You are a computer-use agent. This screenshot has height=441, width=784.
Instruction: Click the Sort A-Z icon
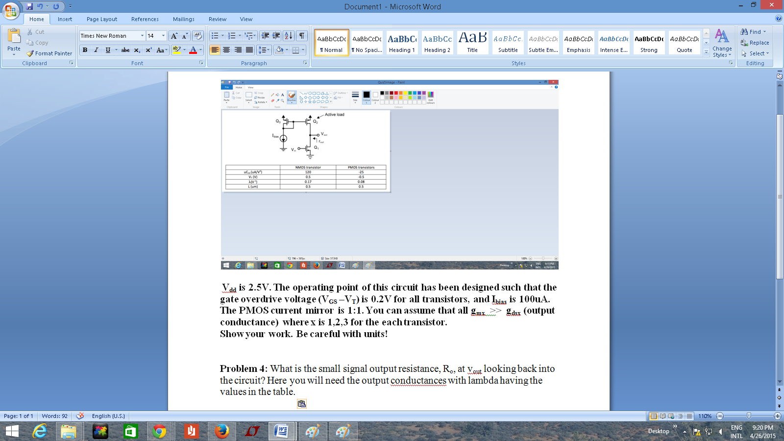point(289,36)
